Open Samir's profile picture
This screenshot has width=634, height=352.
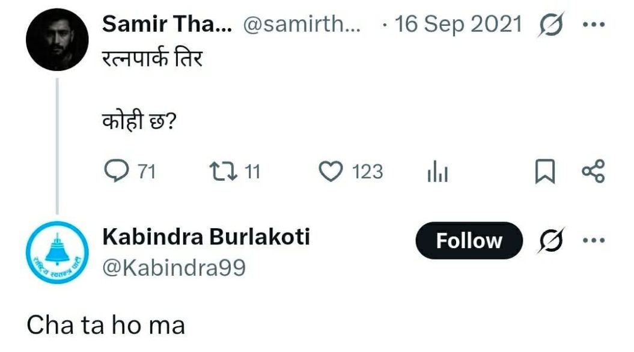tap(57, 41)
